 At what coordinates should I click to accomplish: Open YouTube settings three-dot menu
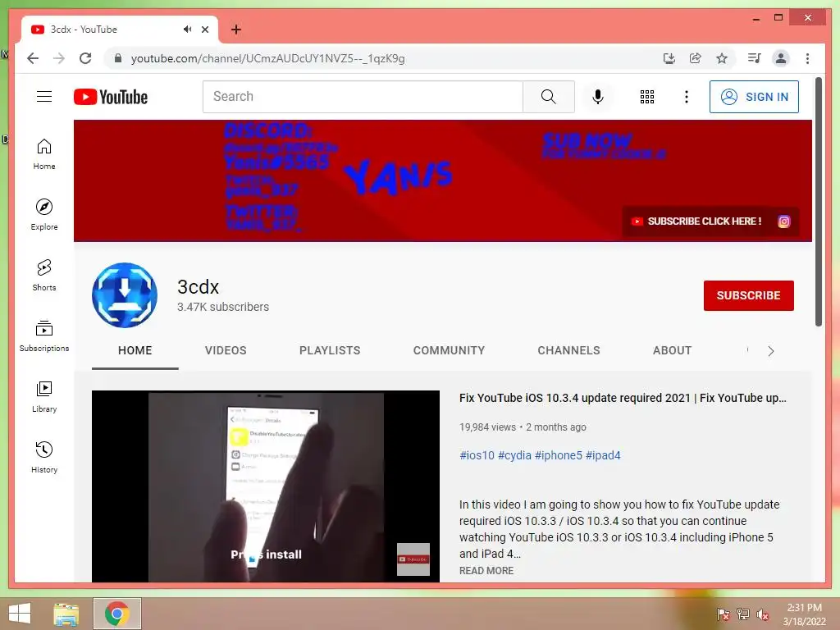tap(687, 97)
